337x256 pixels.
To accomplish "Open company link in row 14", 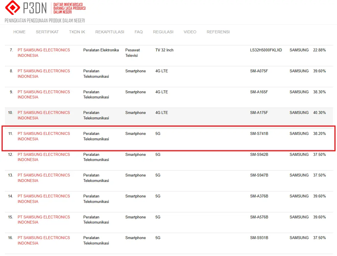I will click(x=44, y=199).
